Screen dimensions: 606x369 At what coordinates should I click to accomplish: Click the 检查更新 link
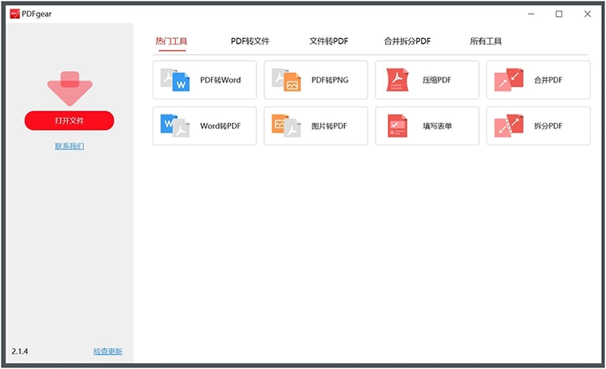click(107, 352)
